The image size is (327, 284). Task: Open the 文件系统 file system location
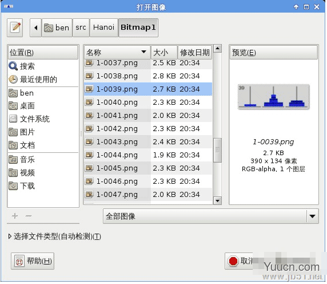pos(43,119)
